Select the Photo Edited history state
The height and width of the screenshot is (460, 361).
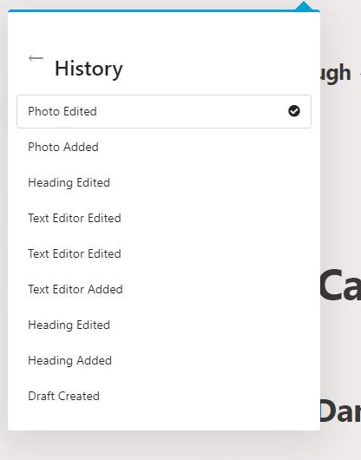tap(164, 111)
